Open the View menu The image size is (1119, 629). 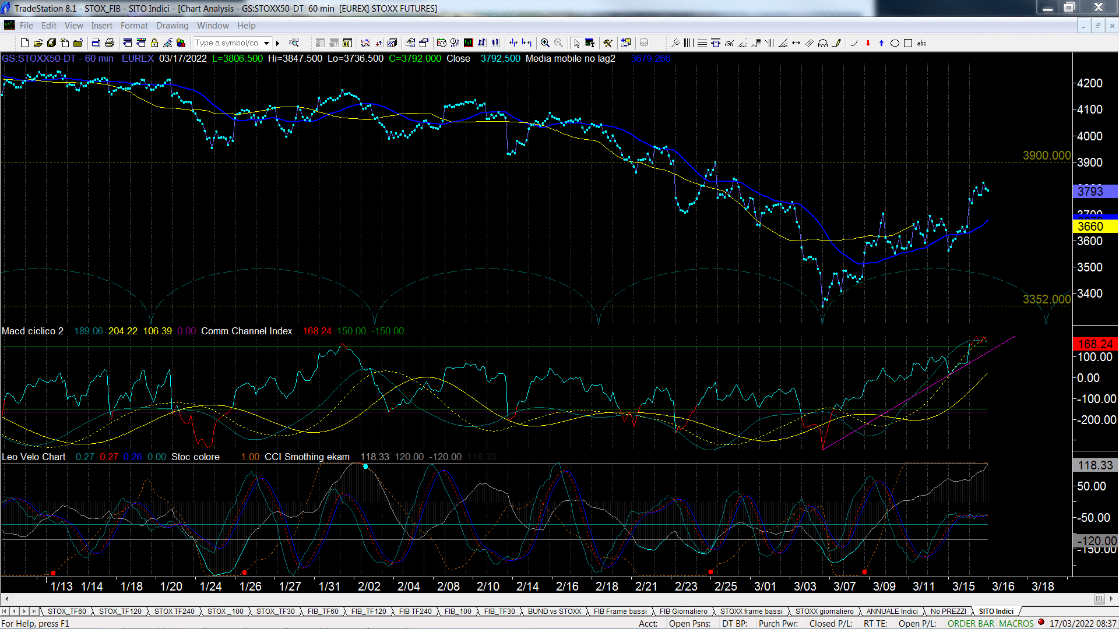tap(74, 26)
